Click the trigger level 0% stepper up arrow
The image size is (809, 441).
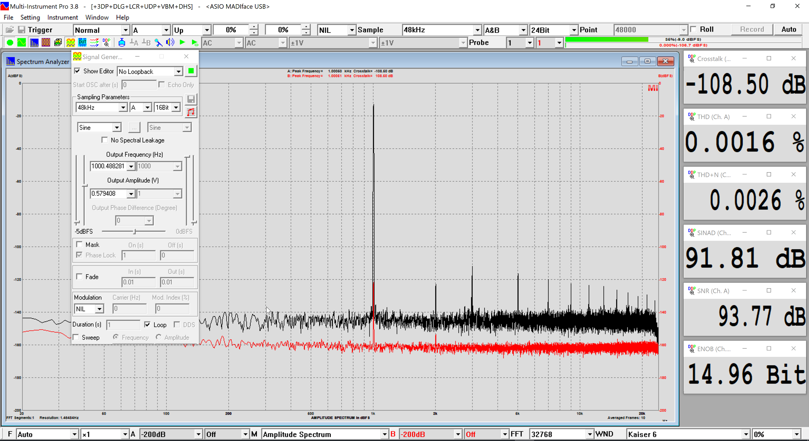point(254,27)
